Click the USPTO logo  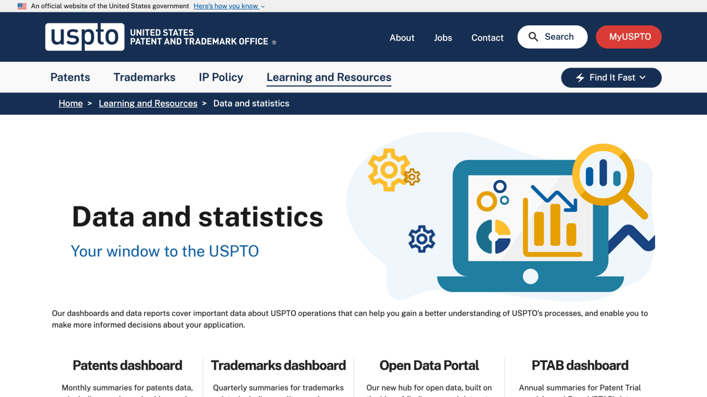tap(85, 37)
